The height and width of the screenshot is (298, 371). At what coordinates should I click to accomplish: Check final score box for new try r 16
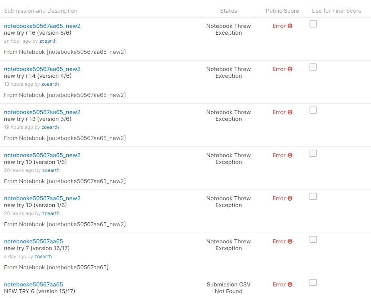pos(313,24)
